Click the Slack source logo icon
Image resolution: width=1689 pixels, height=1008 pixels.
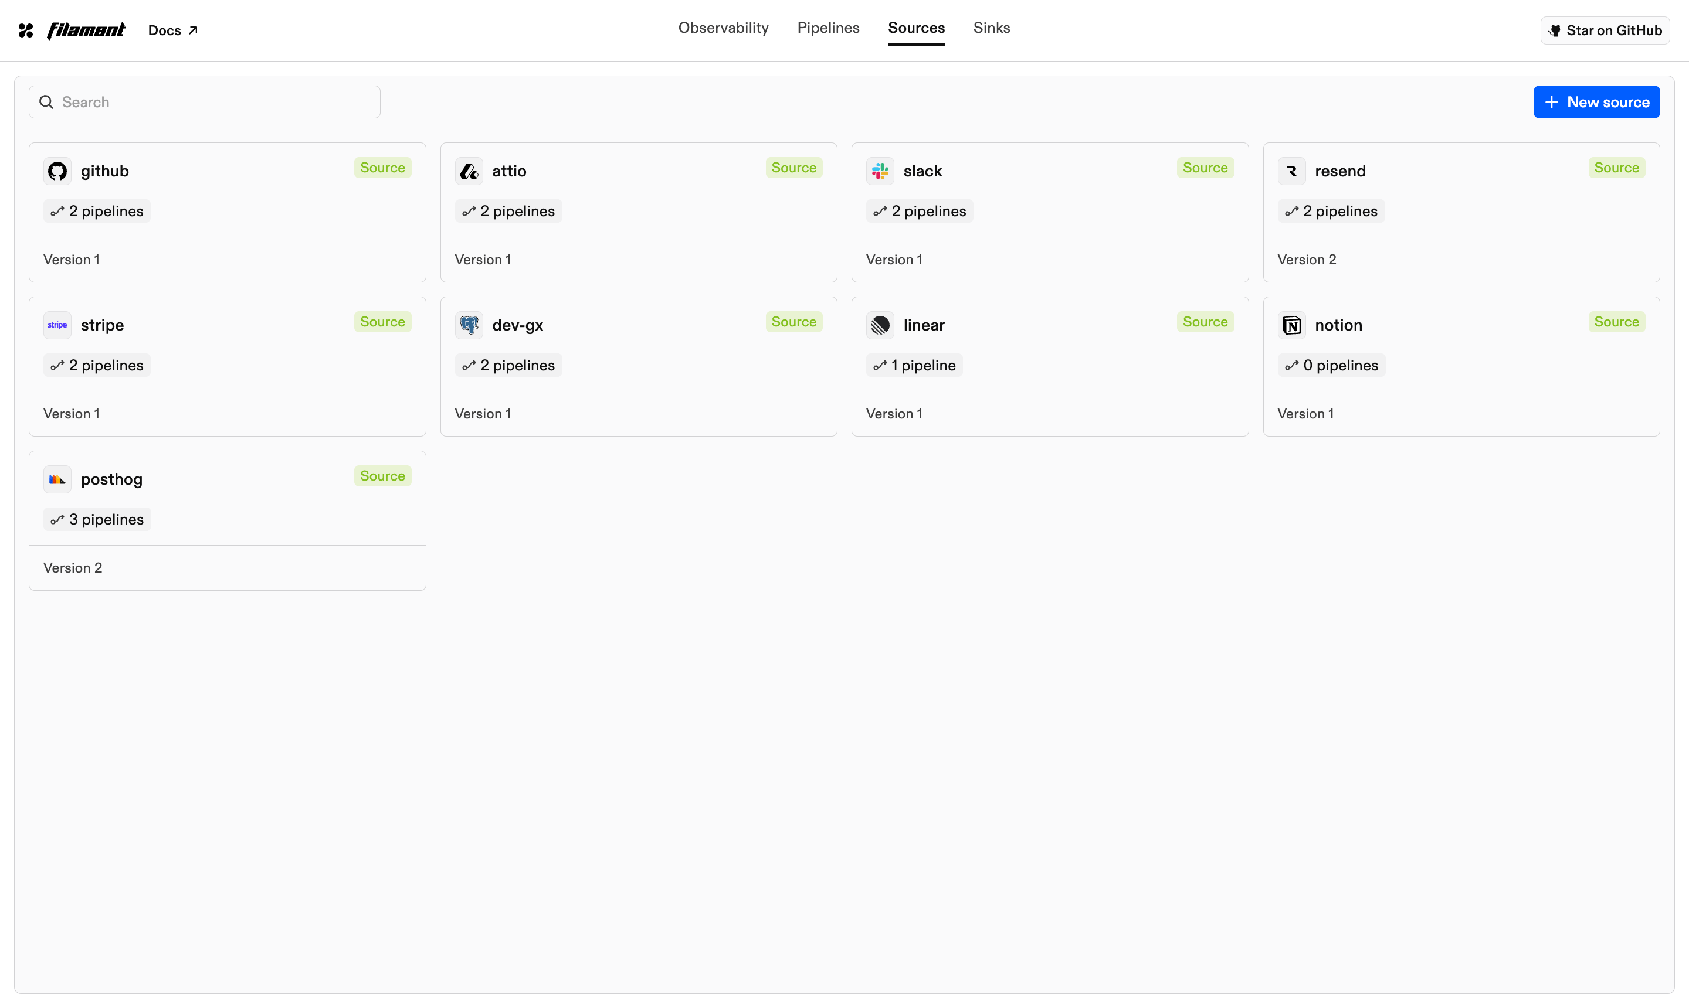tap(880, 171)
